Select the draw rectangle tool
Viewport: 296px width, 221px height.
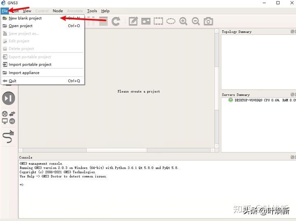158,21
